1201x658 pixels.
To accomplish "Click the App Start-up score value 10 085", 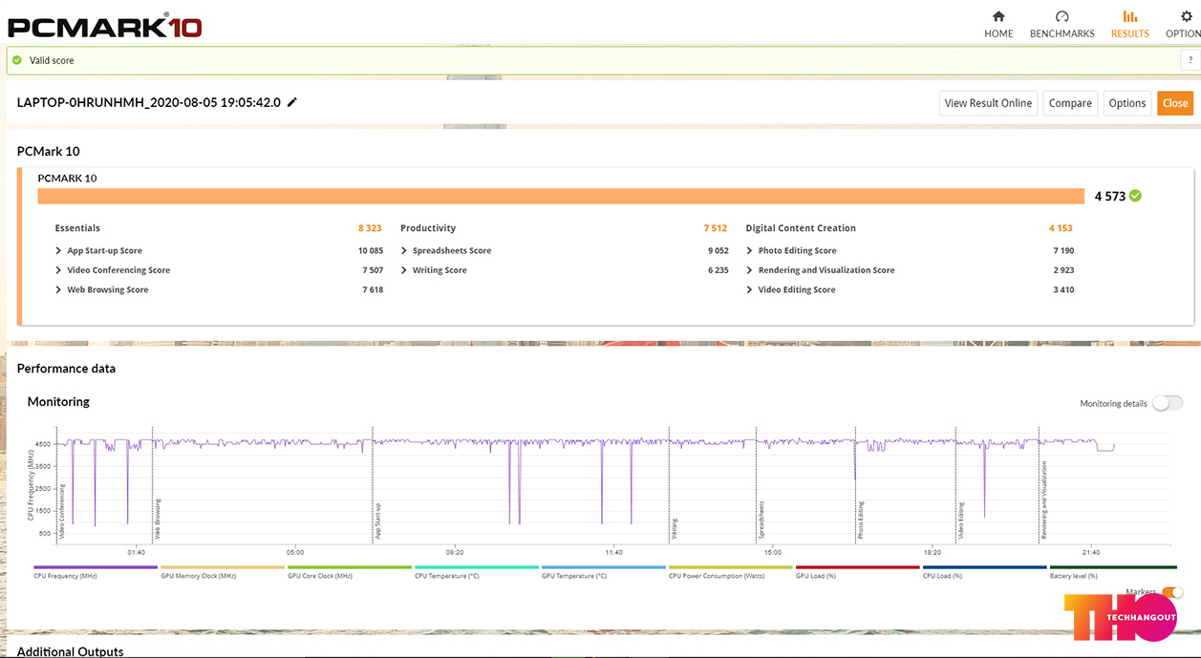I will click(371, 251).
